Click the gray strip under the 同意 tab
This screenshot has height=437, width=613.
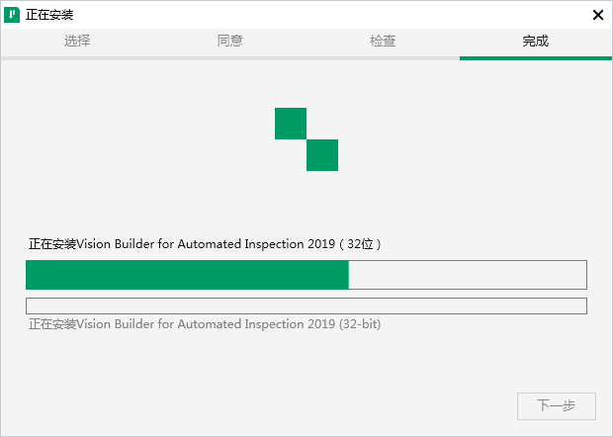[x=230, y=57]
